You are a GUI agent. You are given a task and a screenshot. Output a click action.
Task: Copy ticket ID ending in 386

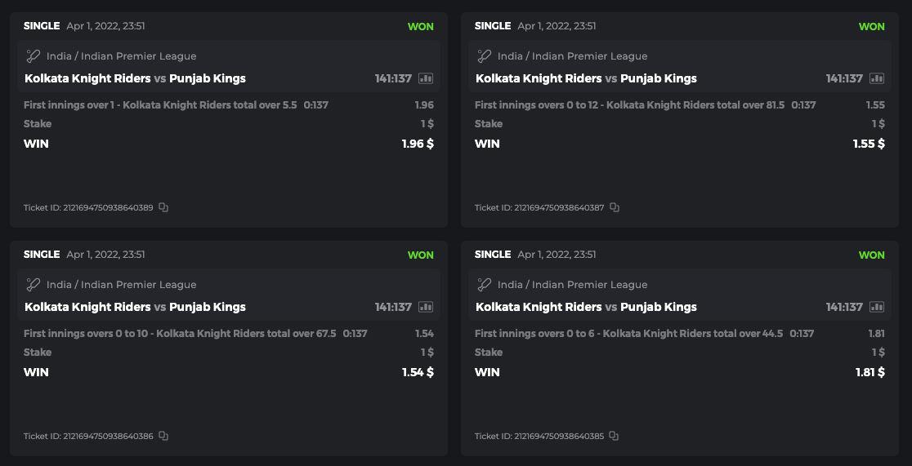point(163,436)
